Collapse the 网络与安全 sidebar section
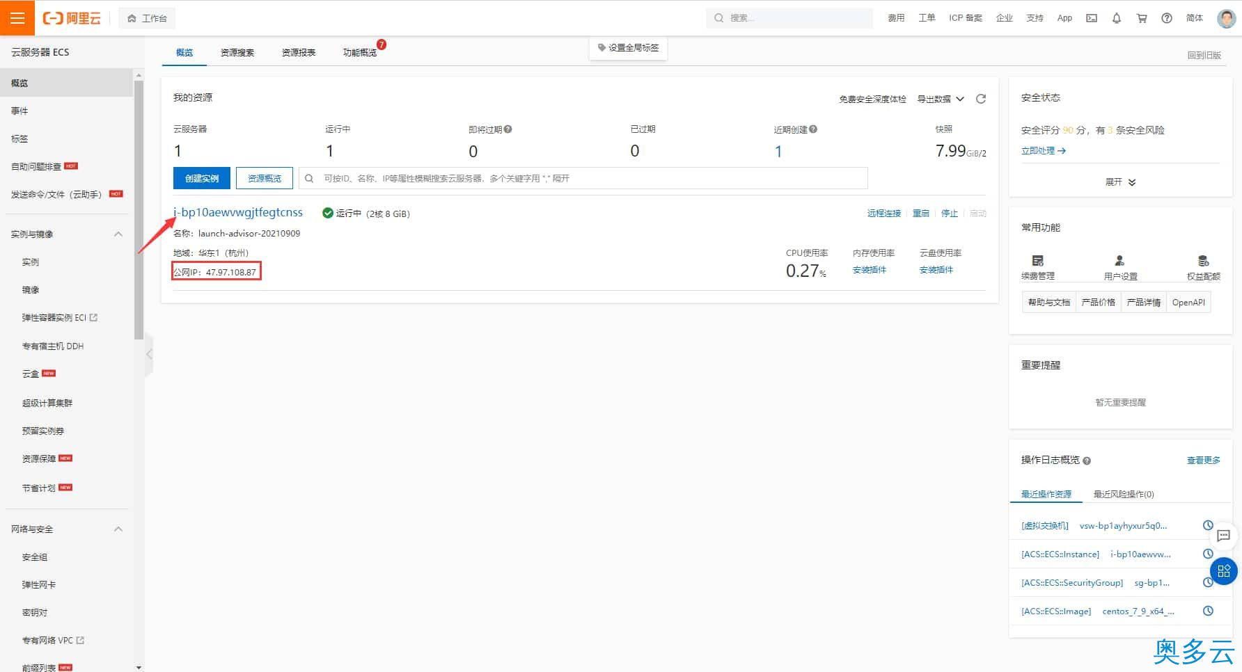 point(118,529)
